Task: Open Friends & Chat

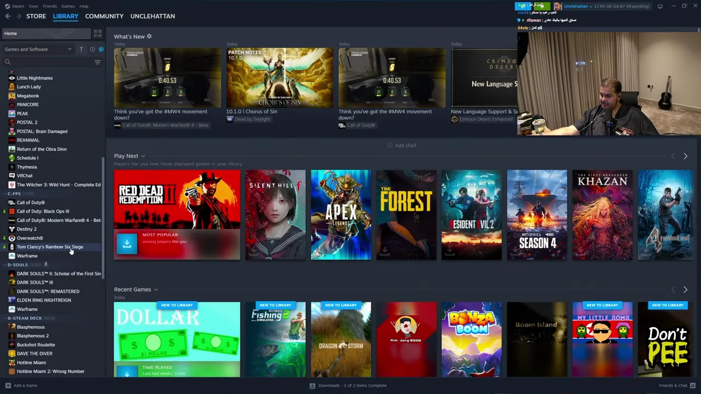Action: tap(676, 385)
